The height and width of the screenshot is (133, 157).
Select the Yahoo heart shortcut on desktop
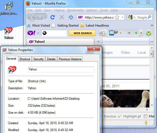[9, 33]
